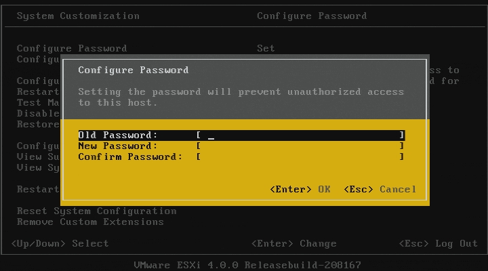Click the System Customization header
488x271 pixels.
click(x=78, y=16)
